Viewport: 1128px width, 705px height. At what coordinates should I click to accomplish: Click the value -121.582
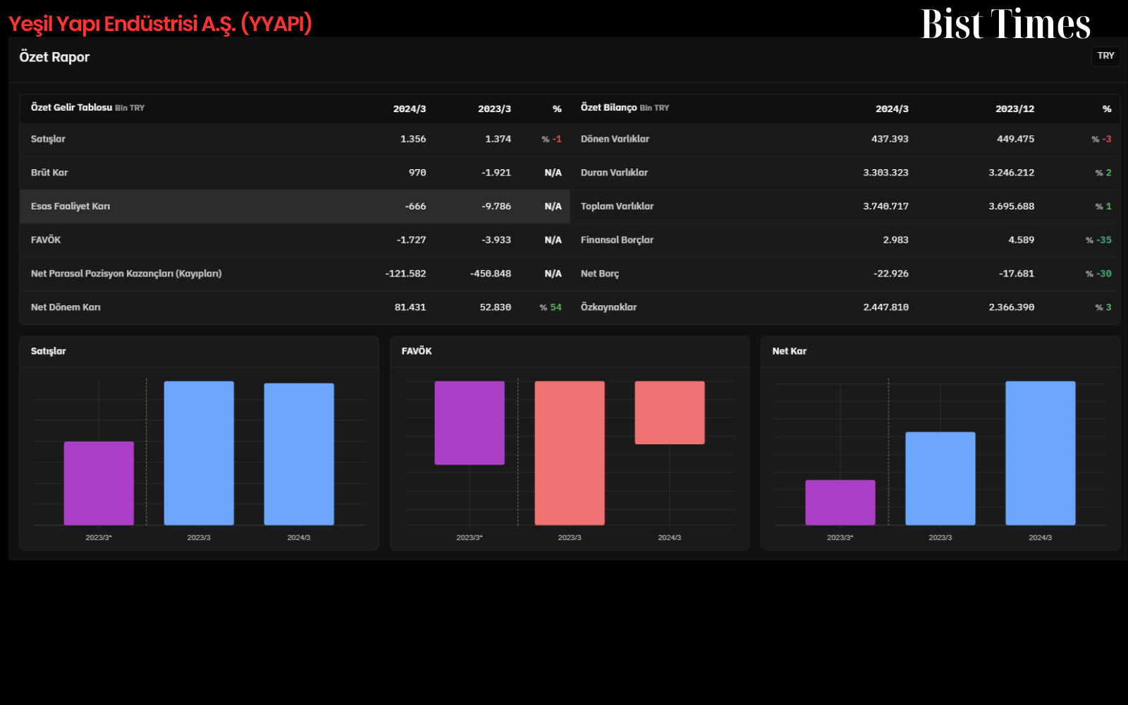click(x=406, y=274)
